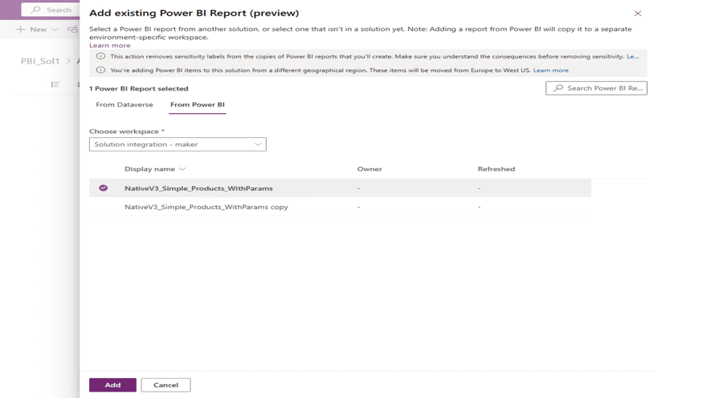
Task: Click into the Search Power BI Reports field
Action: tap(596, 88)
